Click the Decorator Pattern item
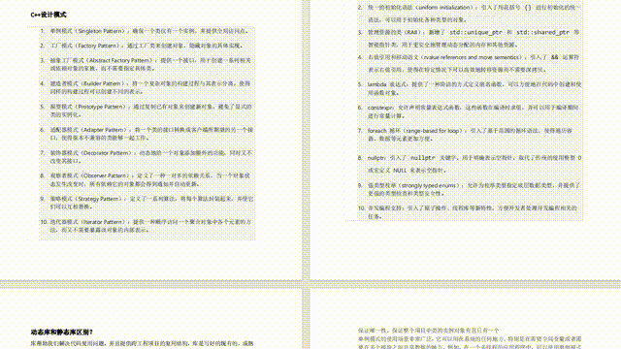Image resolution: width=621 pixels, height=349 pixels. point(146,157)
